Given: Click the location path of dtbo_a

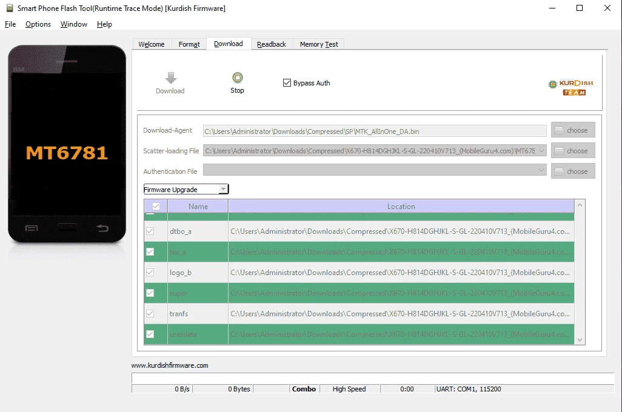Looking at the screenshot, I should click(x=400, y=231).
